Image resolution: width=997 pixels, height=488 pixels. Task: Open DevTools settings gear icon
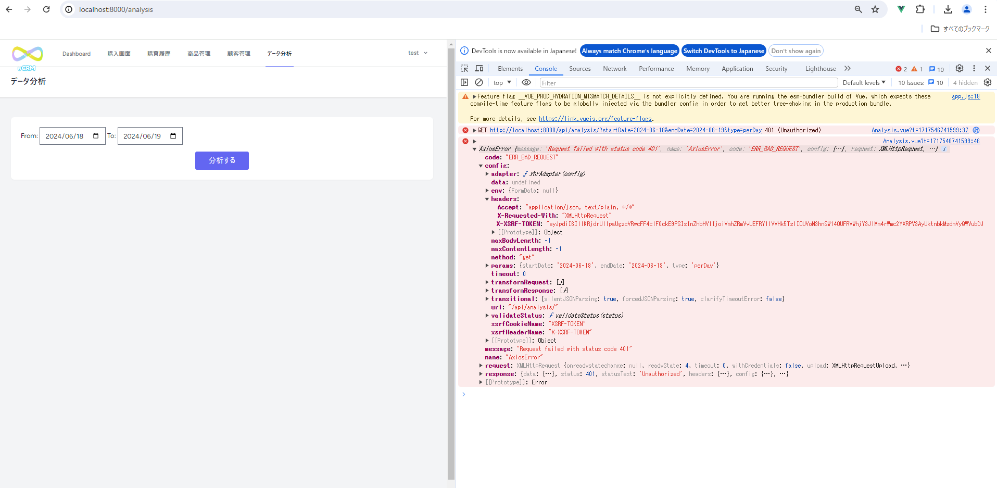coord(959,68)
